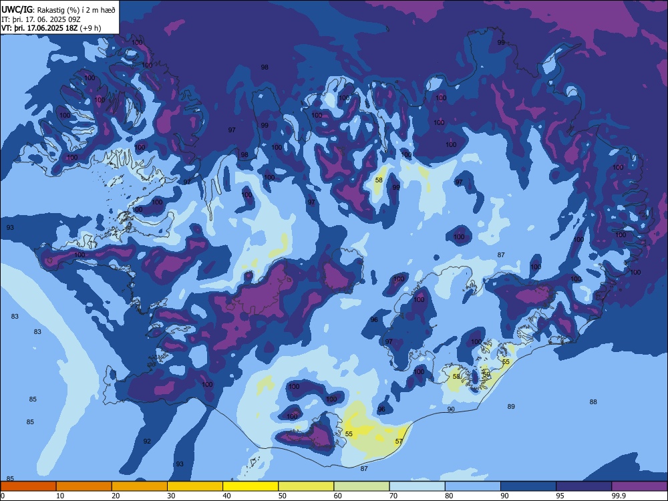Click the 20–30% amber legend swatch
The width and height of the screenshot is (668, 501).
click(140, 486)
